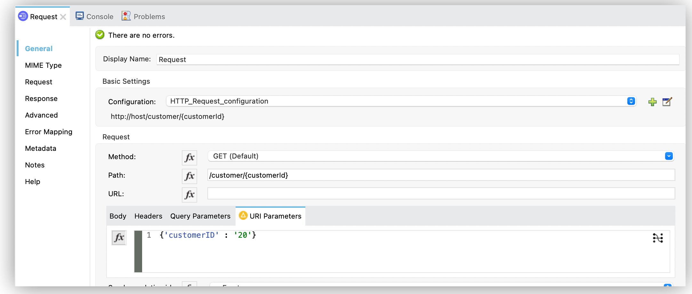The width and height of the screenshot is (692, 294).
Task: Edit the HTTP_Request_configuration with pencil icon
Action: coord(667,102)
